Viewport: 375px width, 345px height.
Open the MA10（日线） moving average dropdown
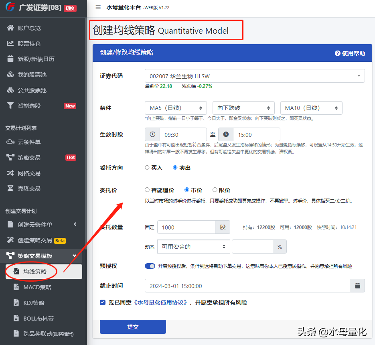click(311, 108)
